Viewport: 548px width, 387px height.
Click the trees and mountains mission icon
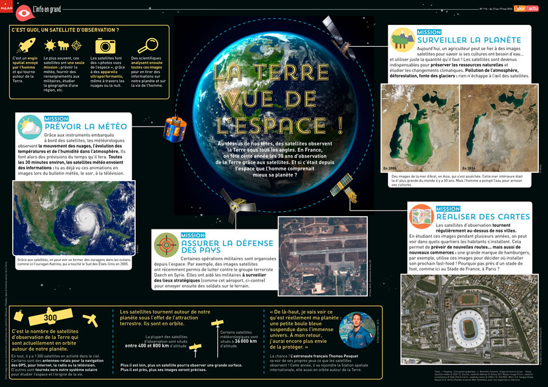(402, 40)
